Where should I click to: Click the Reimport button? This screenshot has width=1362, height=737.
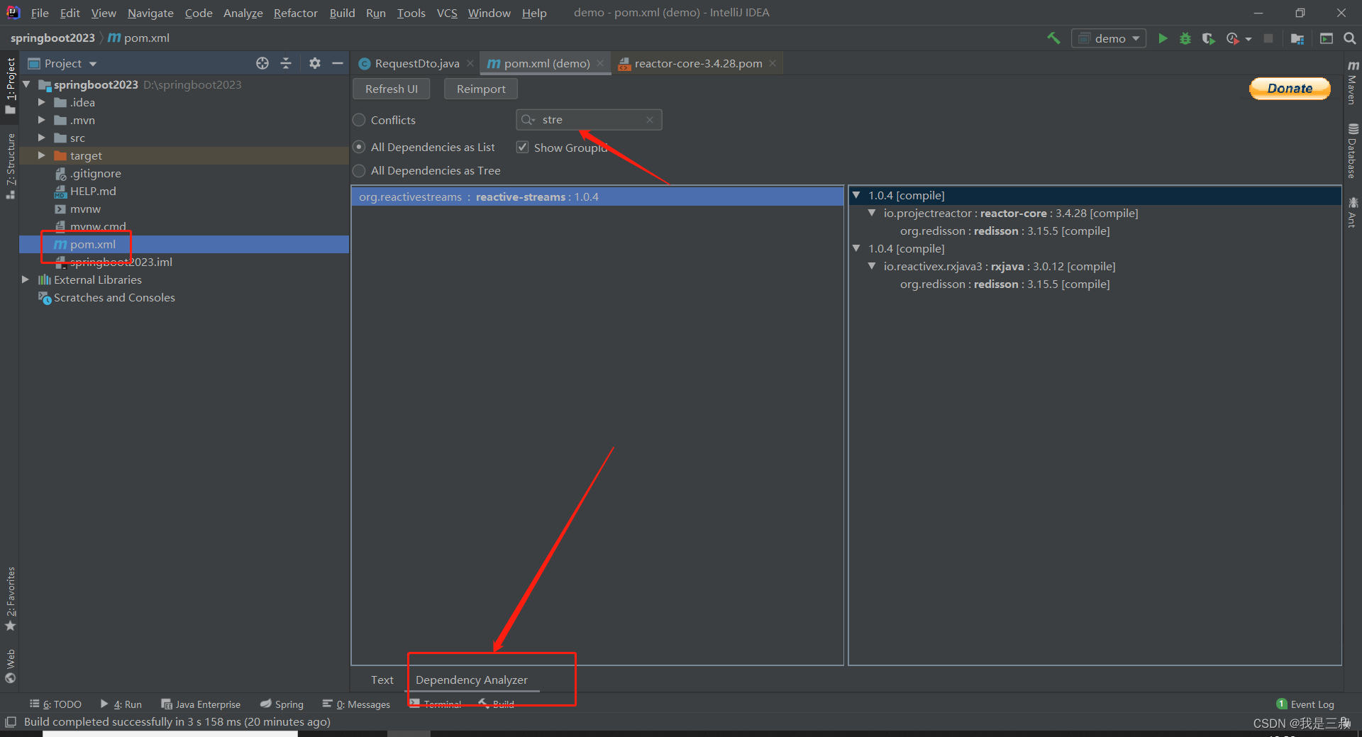coord(481,89)
